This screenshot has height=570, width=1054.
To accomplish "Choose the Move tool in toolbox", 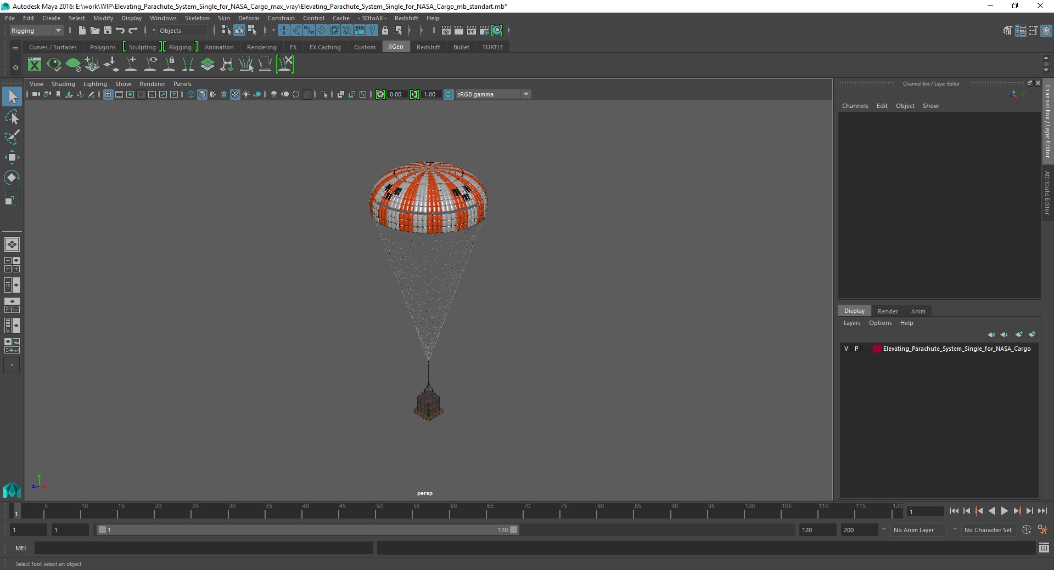I will point(12,157).
